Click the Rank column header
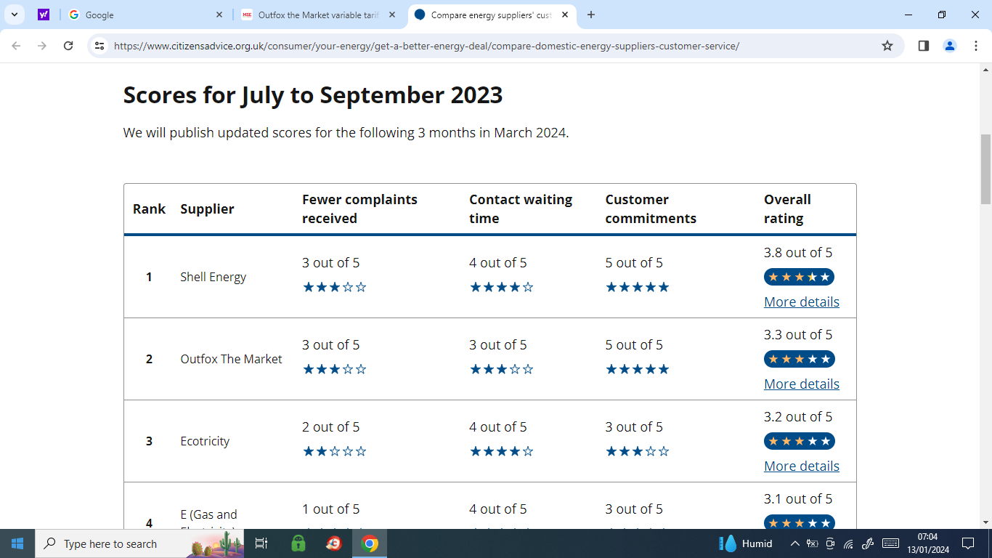Viewport: 992px width, 558px height. 150,209
